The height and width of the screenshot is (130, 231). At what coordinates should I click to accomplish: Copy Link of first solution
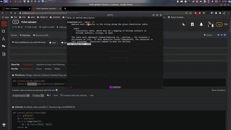pyautogui.click(x=91, y=95)
